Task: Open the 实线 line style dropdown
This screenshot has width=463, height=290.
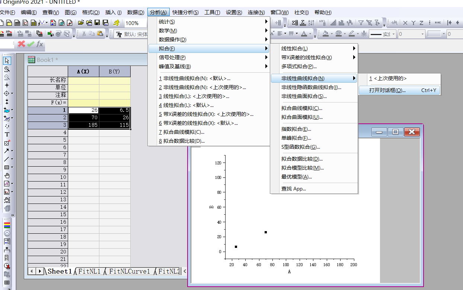Action: click(393, 34)
